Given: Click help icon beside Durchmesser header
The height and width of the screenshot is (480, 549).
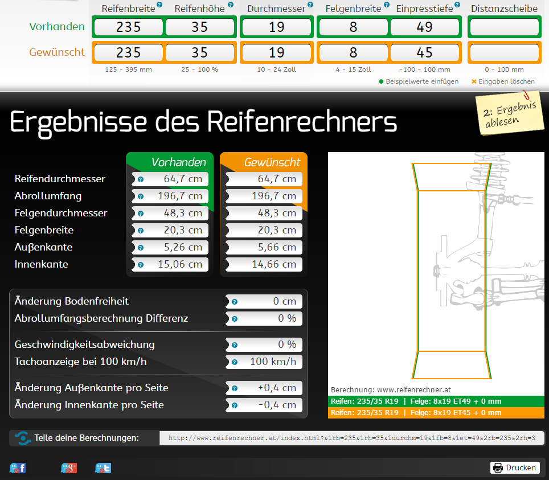Looking at the screenshot, I should tap(310, 5).
